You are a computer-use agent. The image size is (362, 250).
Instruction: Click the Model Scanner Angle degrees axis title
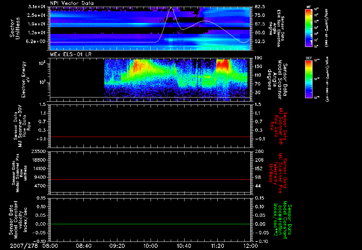[277, 79]
